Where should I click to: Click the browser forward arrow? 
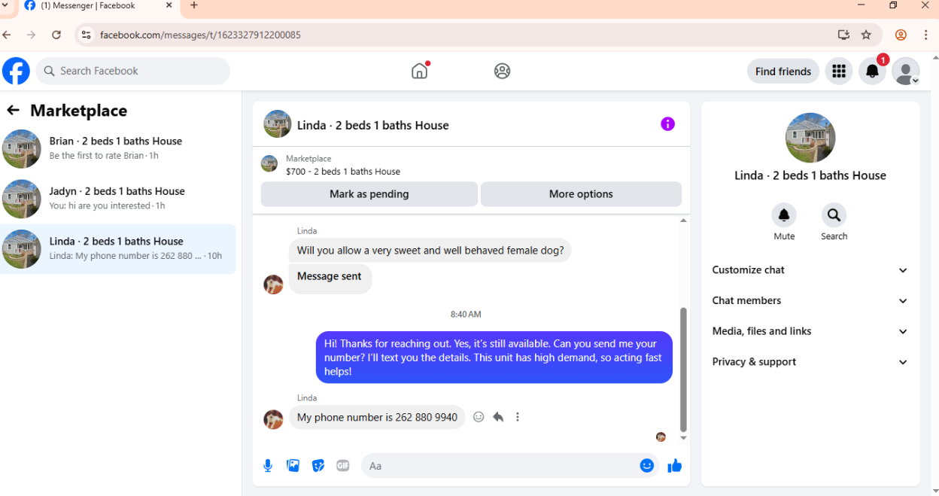coord(31,35)
